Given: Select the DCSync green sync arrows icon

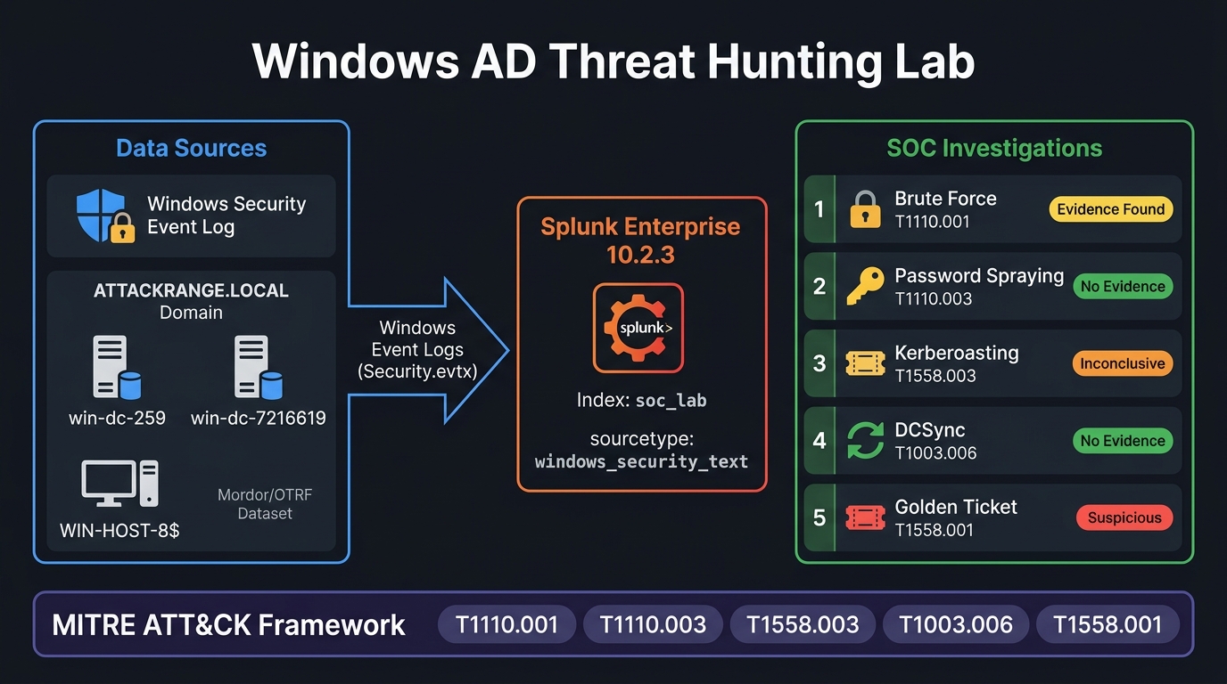Looking at the screenshot, I should point(865,441).
